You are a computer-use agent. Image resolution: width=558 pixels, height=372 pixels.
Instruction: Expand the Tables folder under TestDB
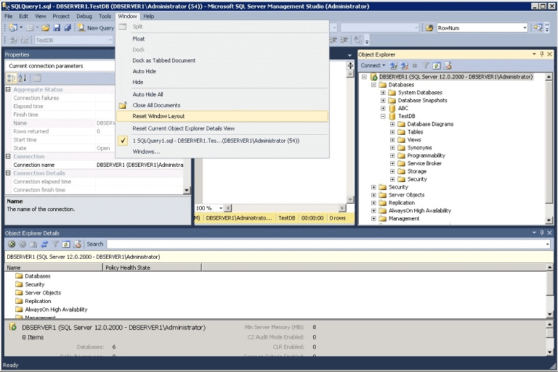coord(392,131)
